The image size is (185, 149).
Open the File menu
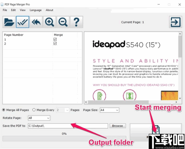coord(5,10)
